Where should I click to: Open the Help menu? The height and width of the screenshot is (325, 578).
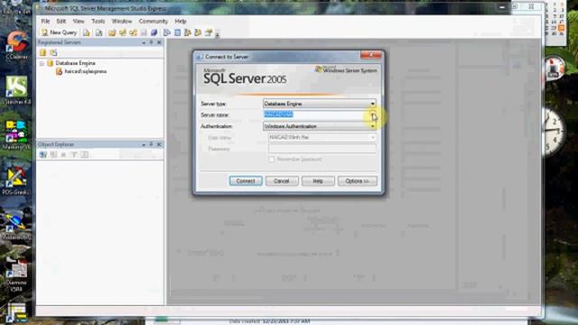(x=181, y=21)
